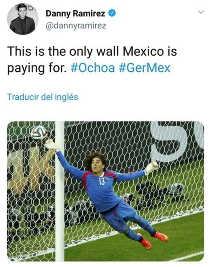
Task: Click the word 'Mexico' in tweet
Action: [x=143, y=51]
